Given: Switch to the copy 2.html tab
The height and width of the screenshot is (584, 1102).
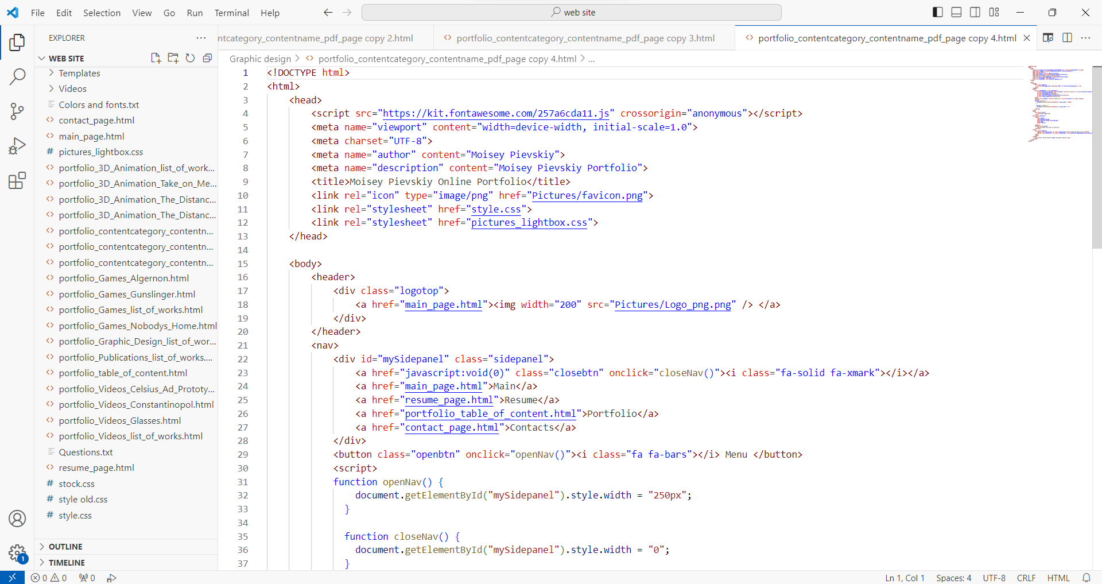Looking at the screenshot, I should [325, 38].
